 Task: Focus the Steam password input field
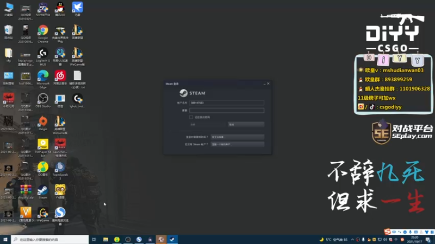coord(227,111)
